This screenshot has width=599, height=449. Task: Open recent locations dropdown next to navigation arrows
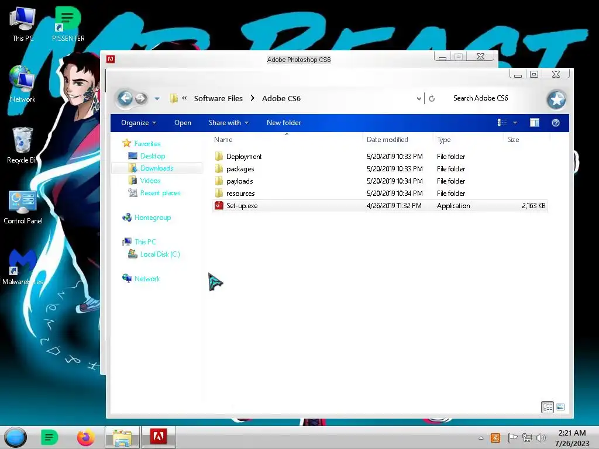pyautogui.click(x=157, y=98)
